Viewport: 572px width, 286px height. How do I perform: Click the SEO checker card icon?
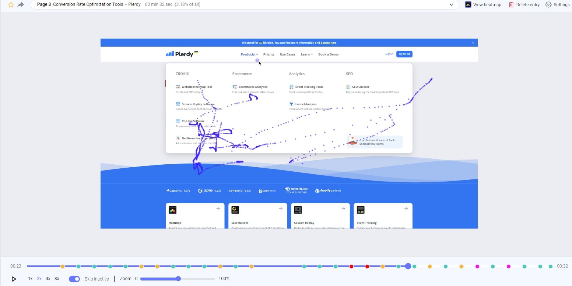235,210
